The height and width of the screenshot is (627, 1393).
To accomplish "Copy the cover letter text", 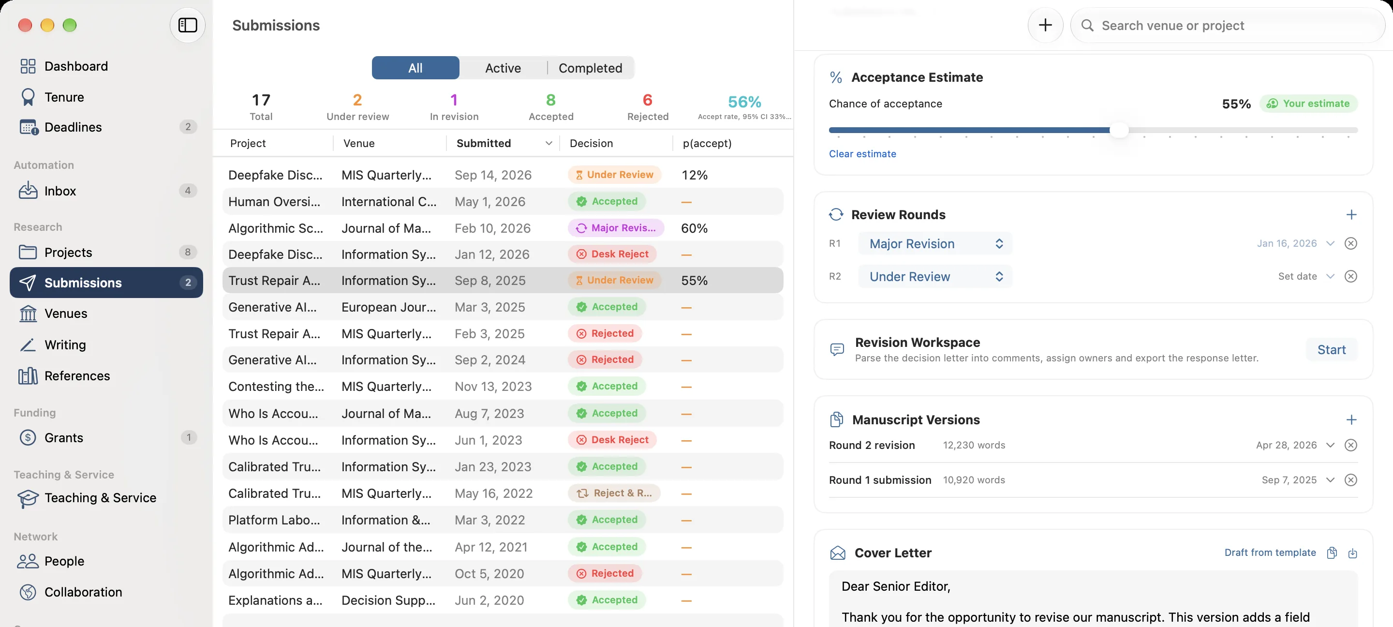I will click(x=1332, y=553).
